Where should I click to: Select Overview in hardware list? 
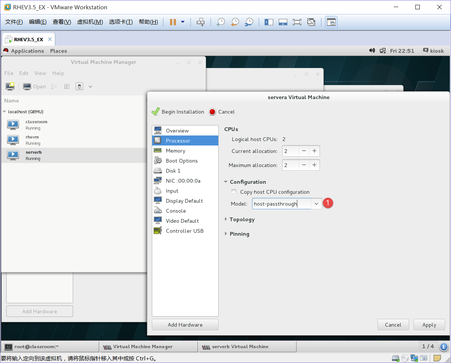tap(185, 131)
